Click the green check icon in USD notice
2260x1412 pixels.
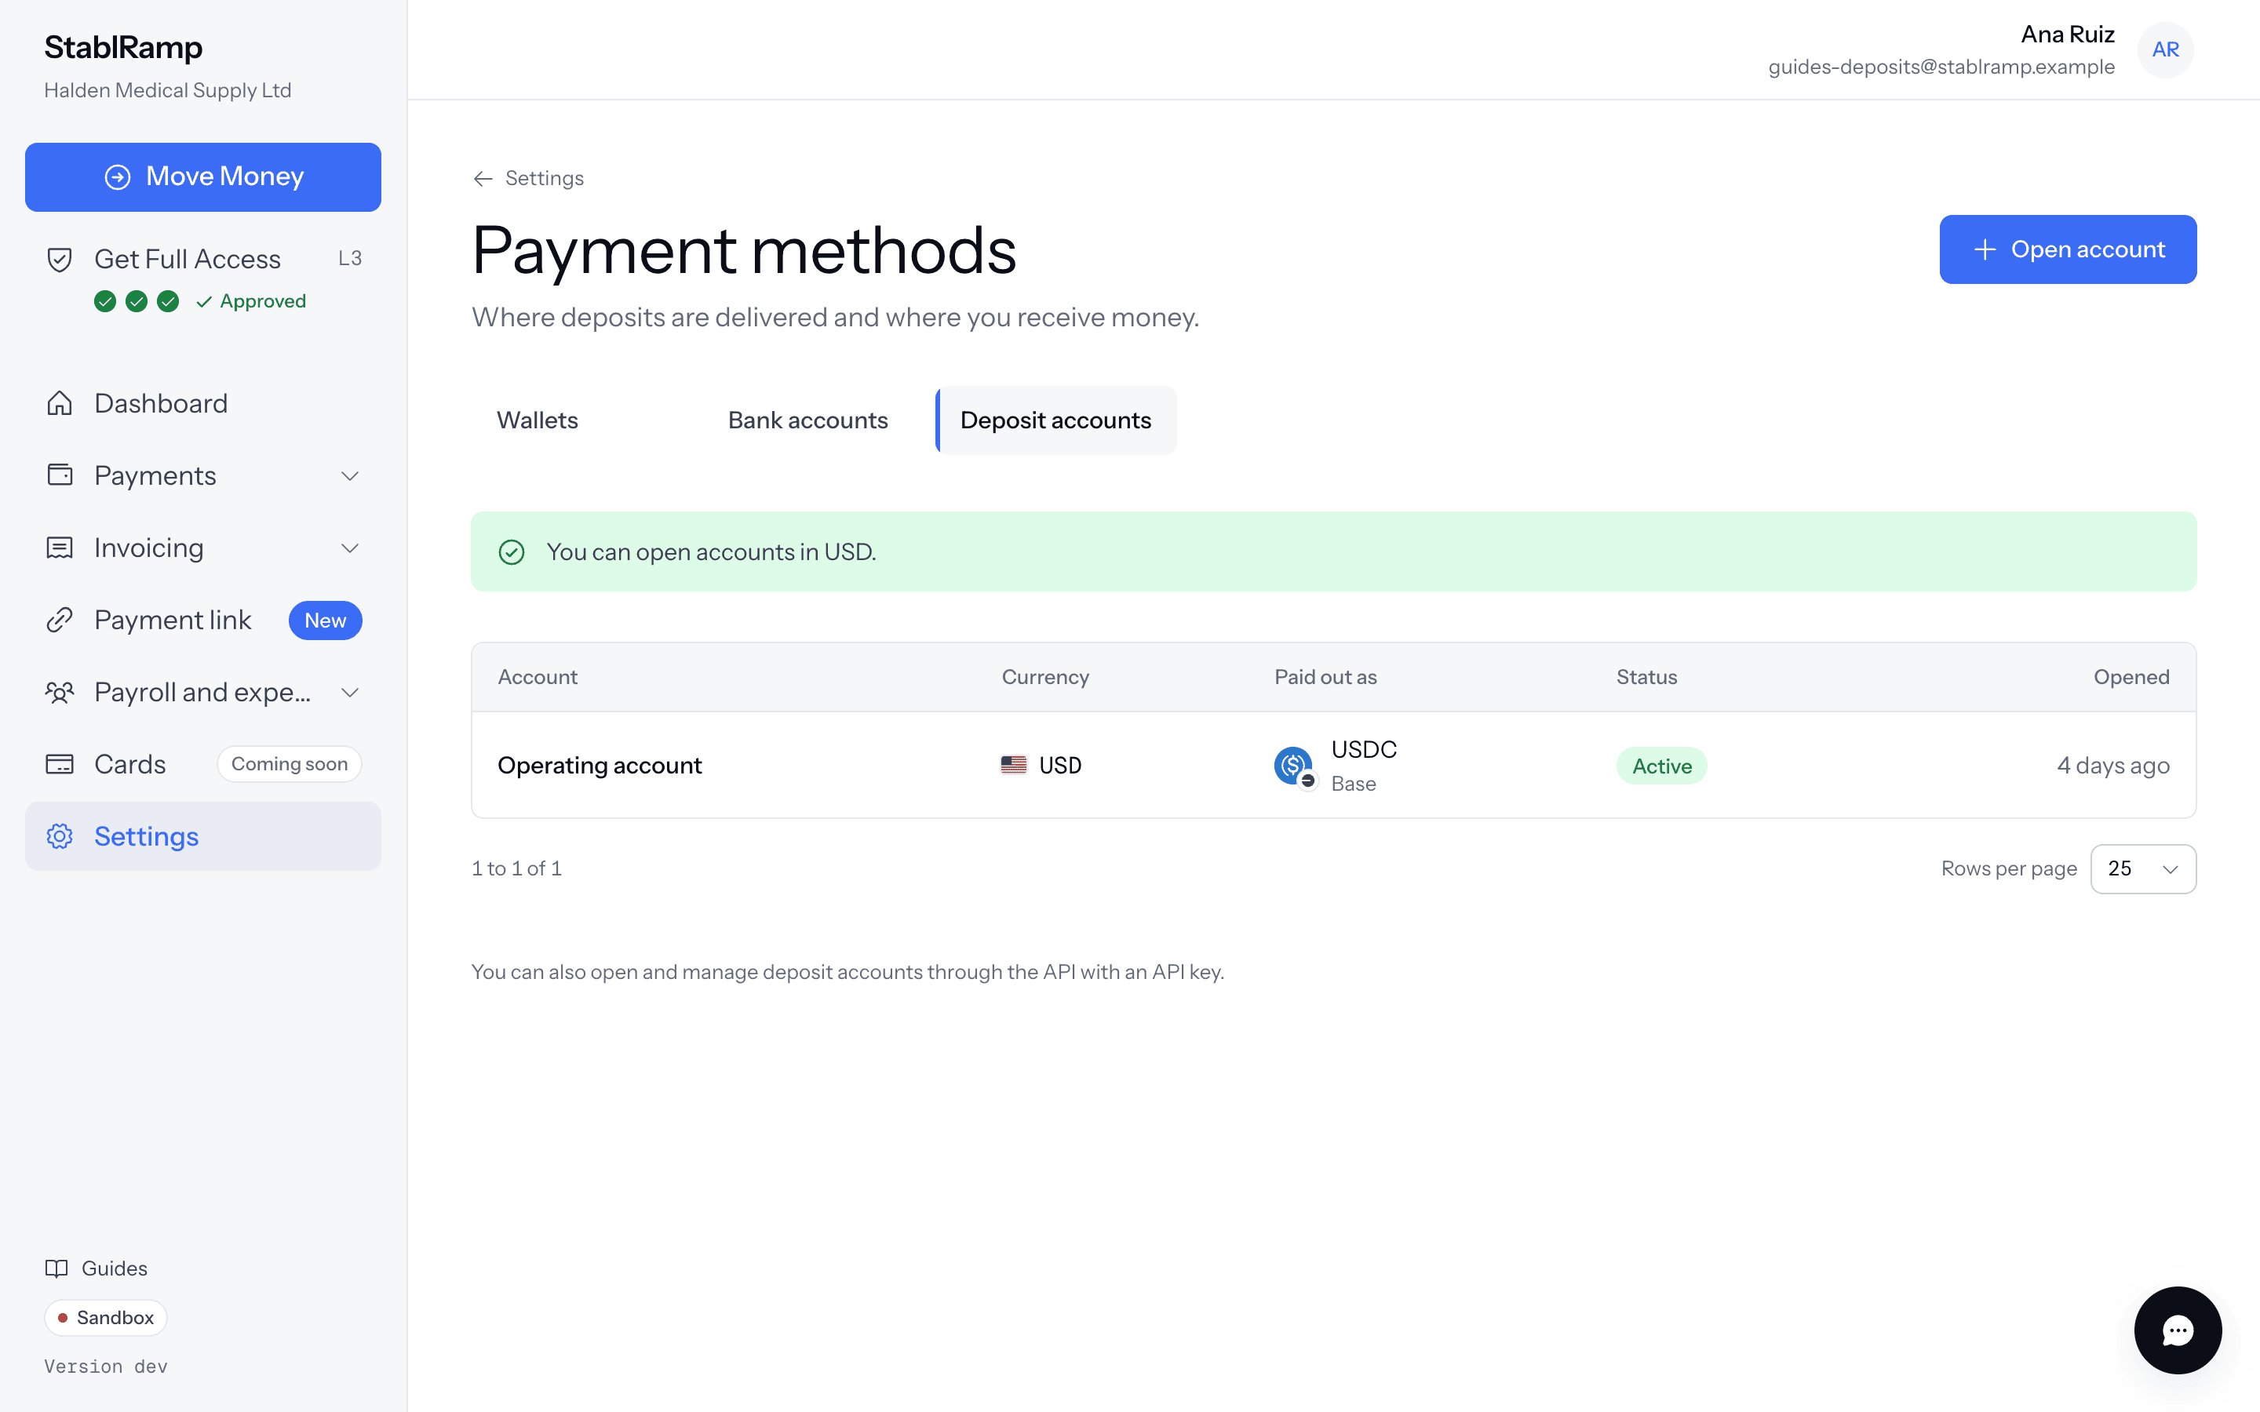[x=512, y=552]
